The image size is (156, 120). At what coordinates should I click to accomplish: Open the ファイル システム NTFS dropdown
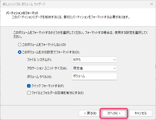click(95, 60)
